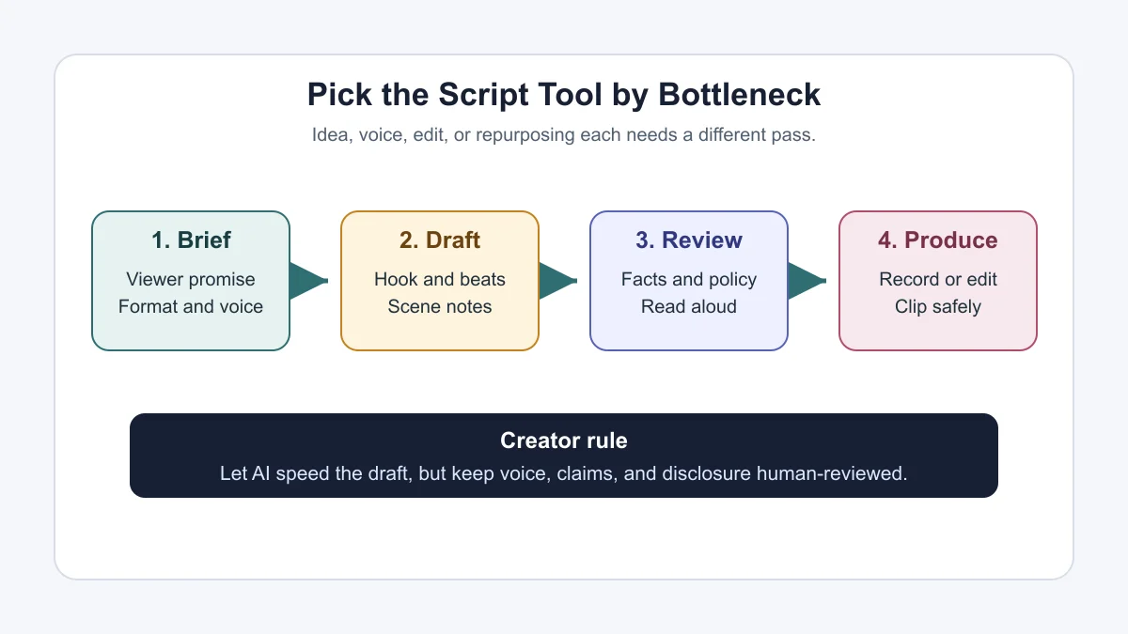
Task: Click 'Record or edit' text
Action: tap(938, 279)
